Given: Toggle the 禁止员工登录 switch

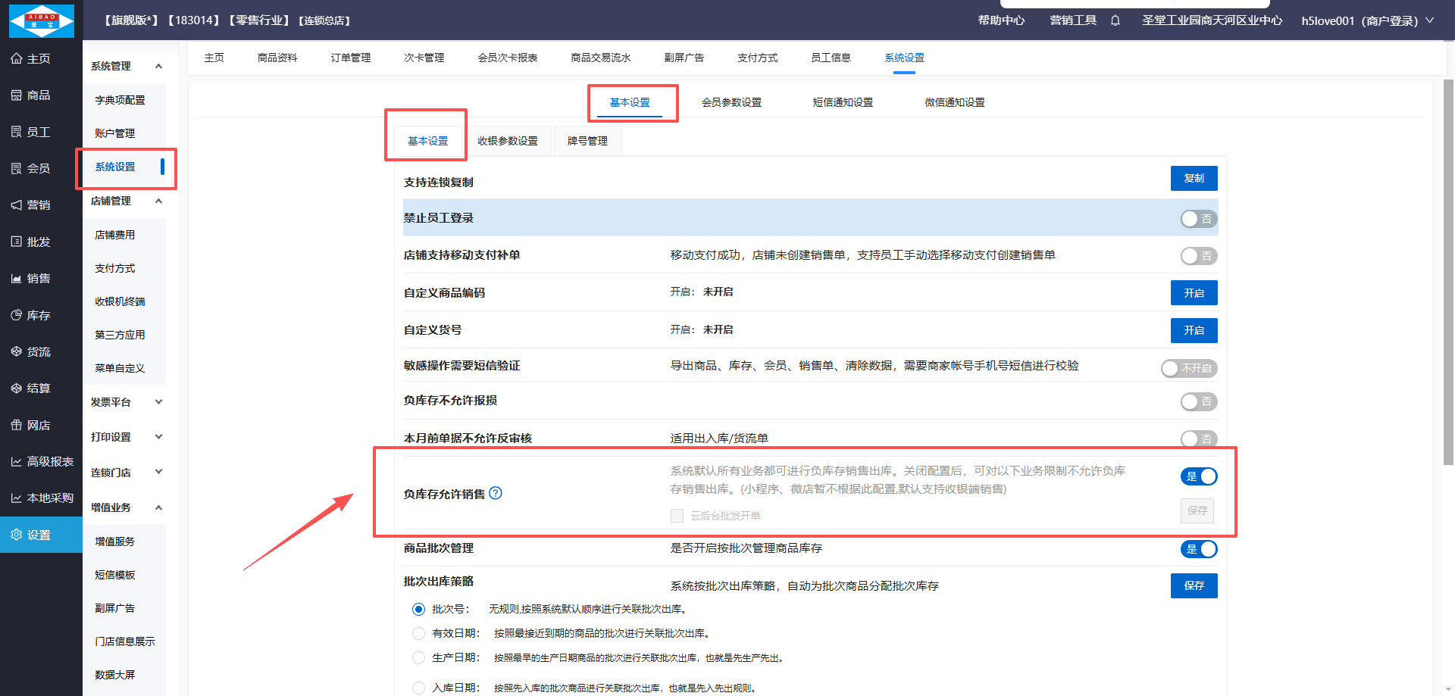Looking at the screenshot, I should tap(1198, 219).
